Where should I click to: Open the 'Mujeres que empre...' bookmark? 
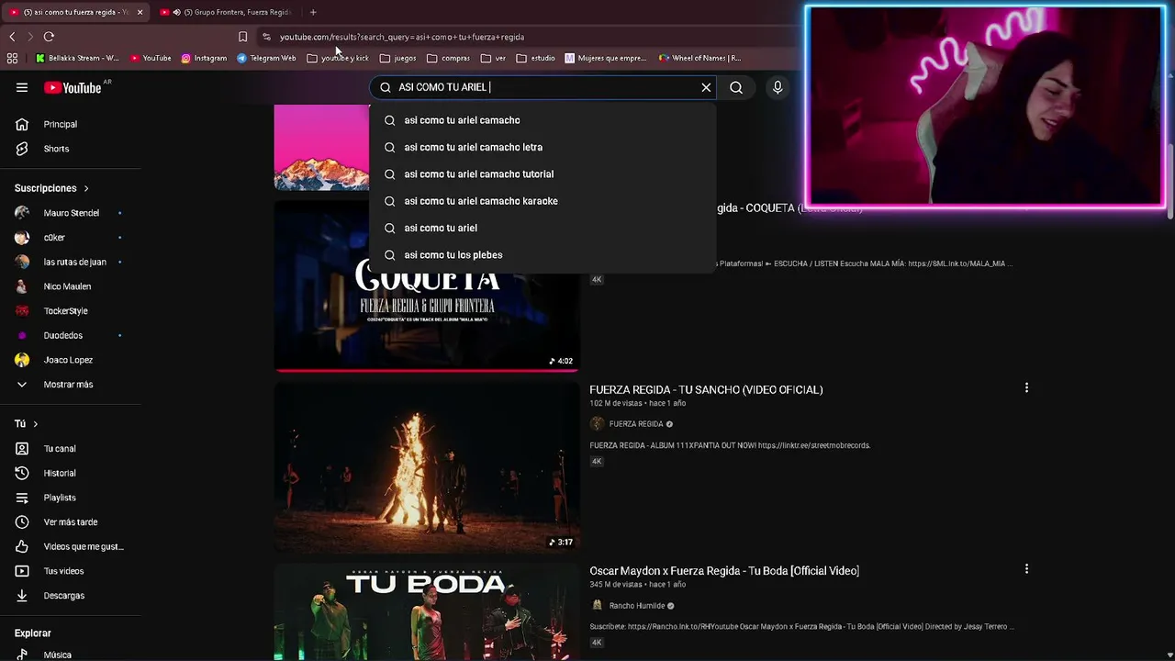[x=606, y=58]
